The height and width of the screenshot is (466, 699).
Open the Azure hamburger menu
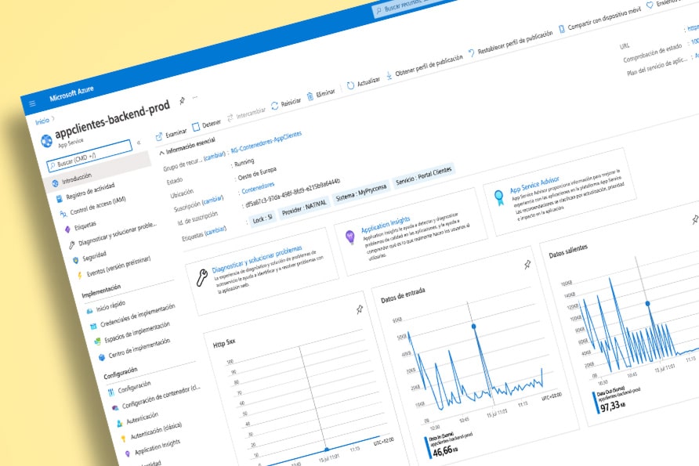[x=32, y=103]
